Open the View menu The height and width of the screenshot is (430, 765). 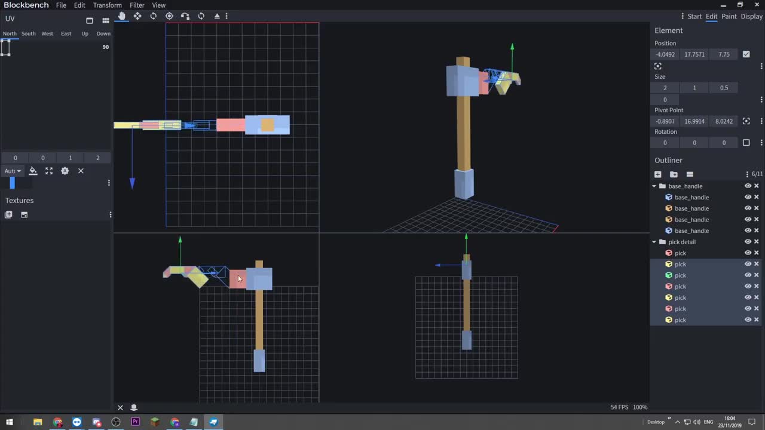(158, 5)
